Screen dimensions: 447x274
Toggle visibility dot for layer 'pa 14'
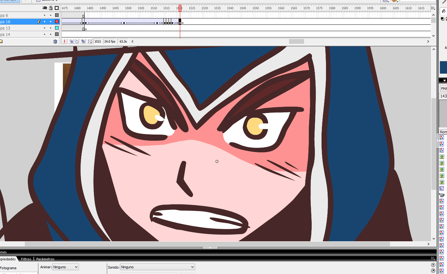(x=45, y=34)
